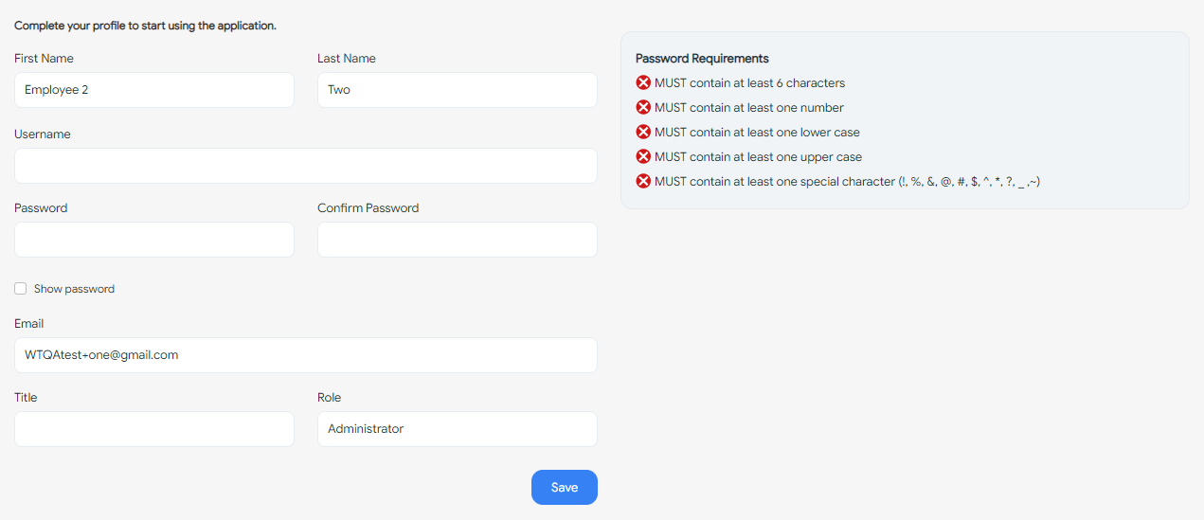Focus the Title input field

154,429
